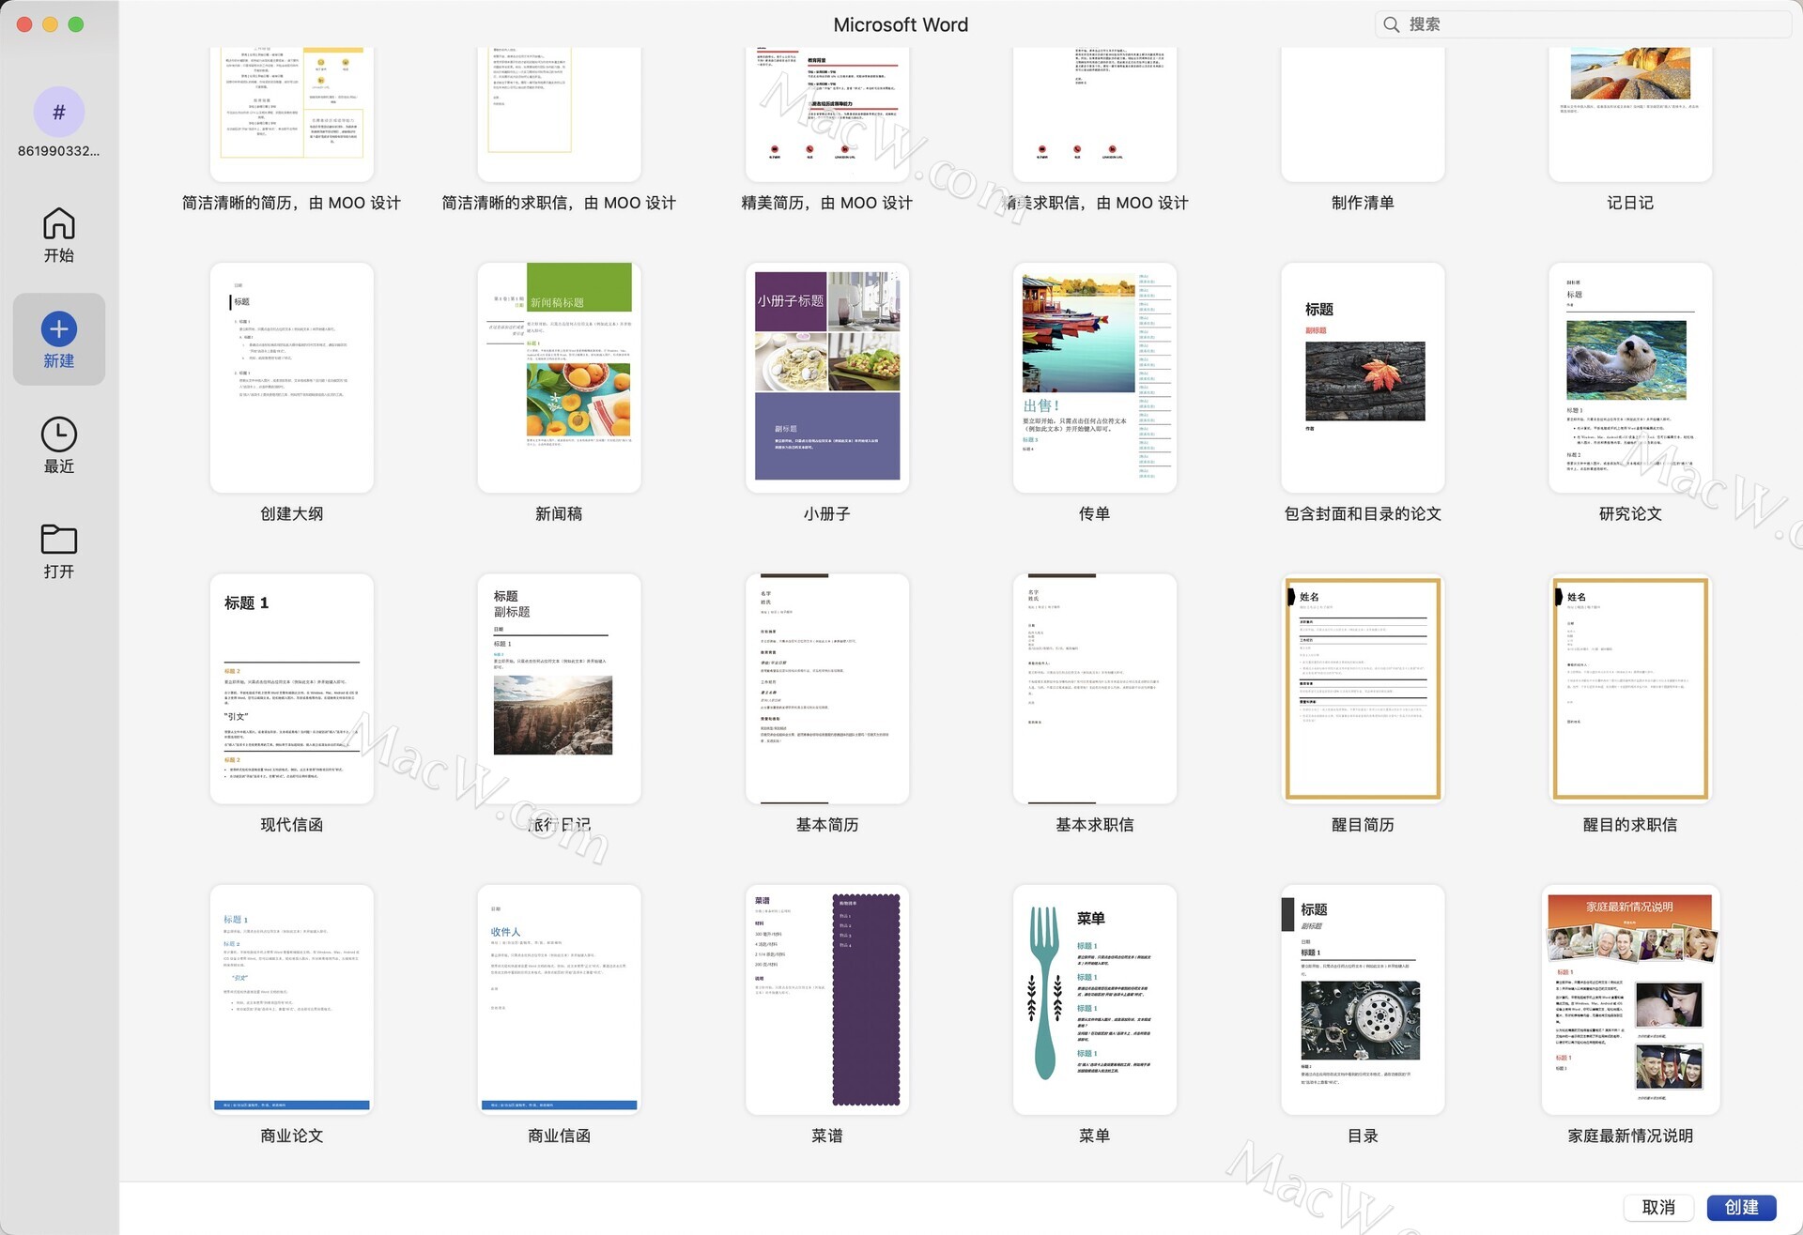Viewport: 1803px width, 1235px height.
Task: Click the 861990332... account name
Action: pos(58,151)
